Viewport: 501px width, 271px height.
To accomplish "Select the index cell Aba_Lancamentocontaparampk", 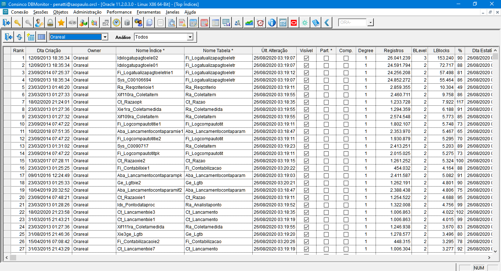I will click(x=150, y=176).
